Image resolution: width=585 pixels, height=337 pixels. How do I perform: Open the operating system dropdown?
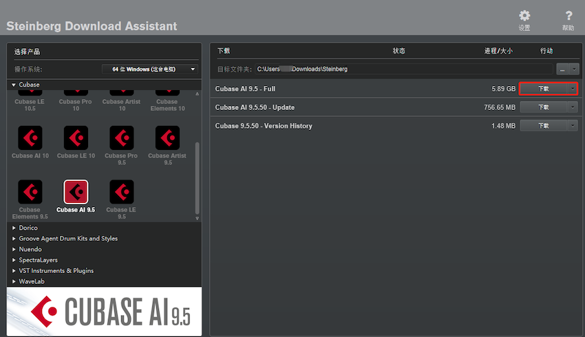click(x=150, y=69)
